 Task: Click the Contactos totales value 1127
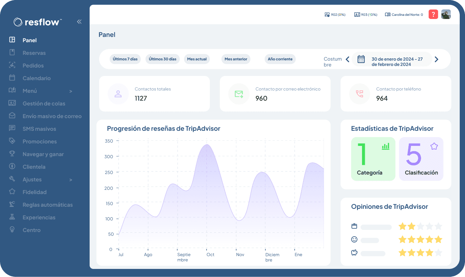[141, 98]
